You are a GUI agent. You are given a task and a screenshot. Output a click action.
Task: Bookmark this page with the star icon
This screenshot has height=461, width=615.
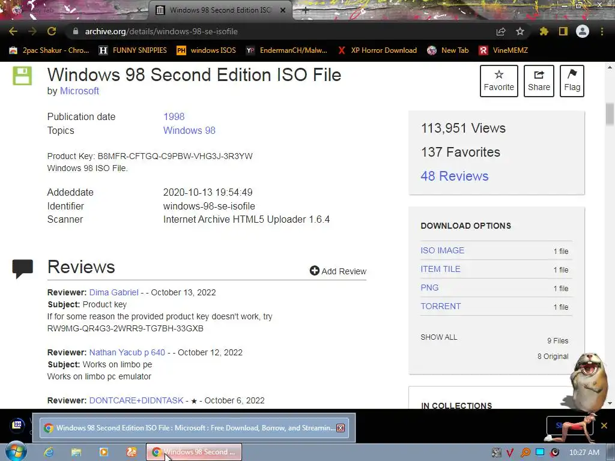pos(520,31)
